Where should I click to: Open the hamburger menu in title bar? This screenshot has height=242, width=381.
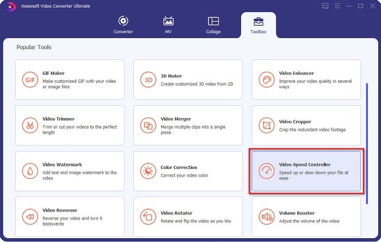337,6
